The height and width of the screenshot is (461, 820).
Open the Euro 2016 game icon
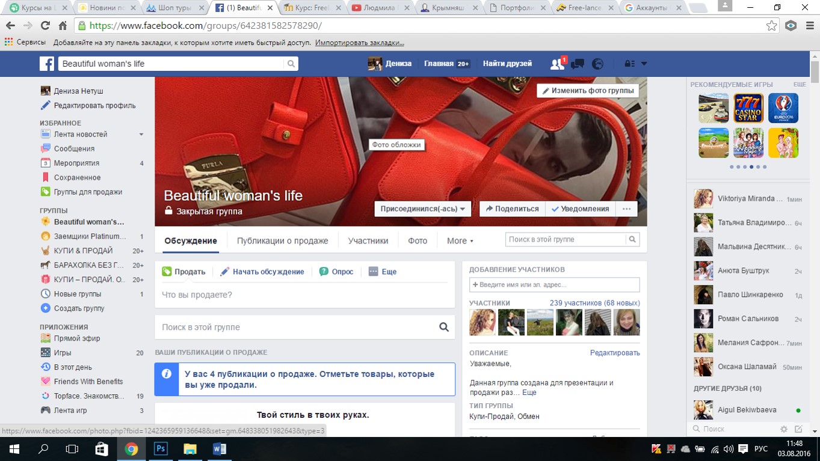coord(783,108)
